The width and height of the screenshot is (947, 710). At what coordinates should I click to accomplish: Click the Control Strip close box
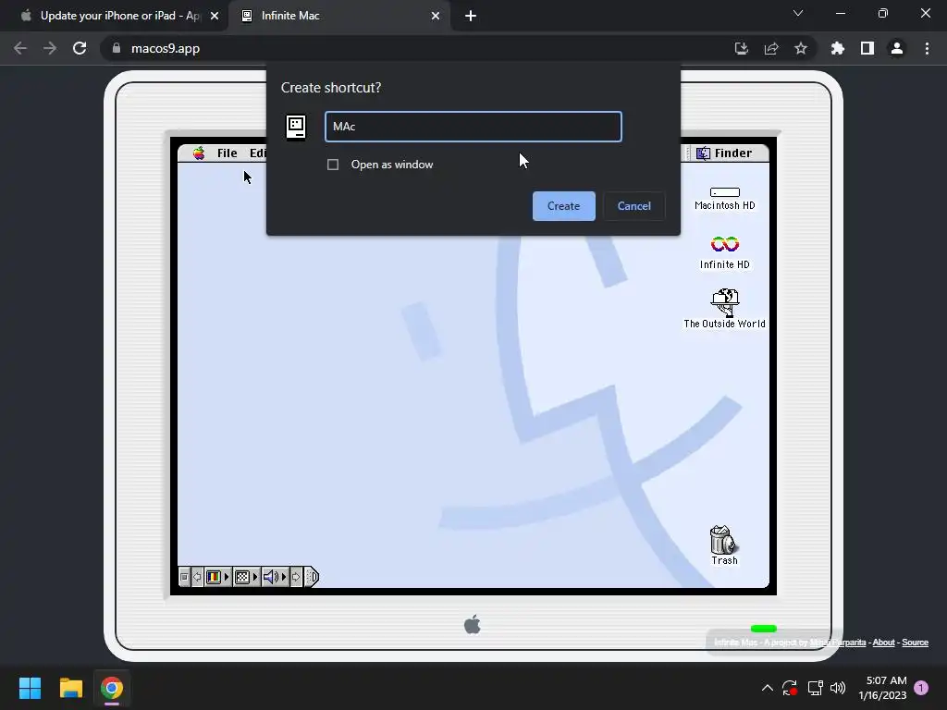click(185, 577)
